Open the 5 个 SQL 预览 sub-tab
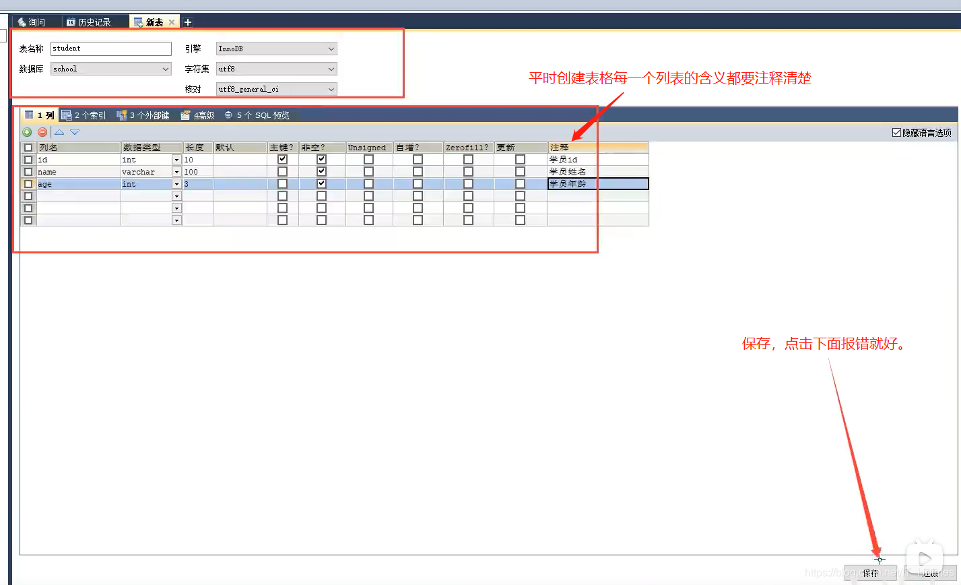Viewport: 961px width, 585px height. (257, 115)
